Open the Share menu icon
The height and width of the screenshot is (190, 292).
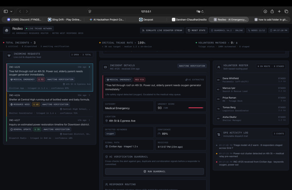coord(272,11)
